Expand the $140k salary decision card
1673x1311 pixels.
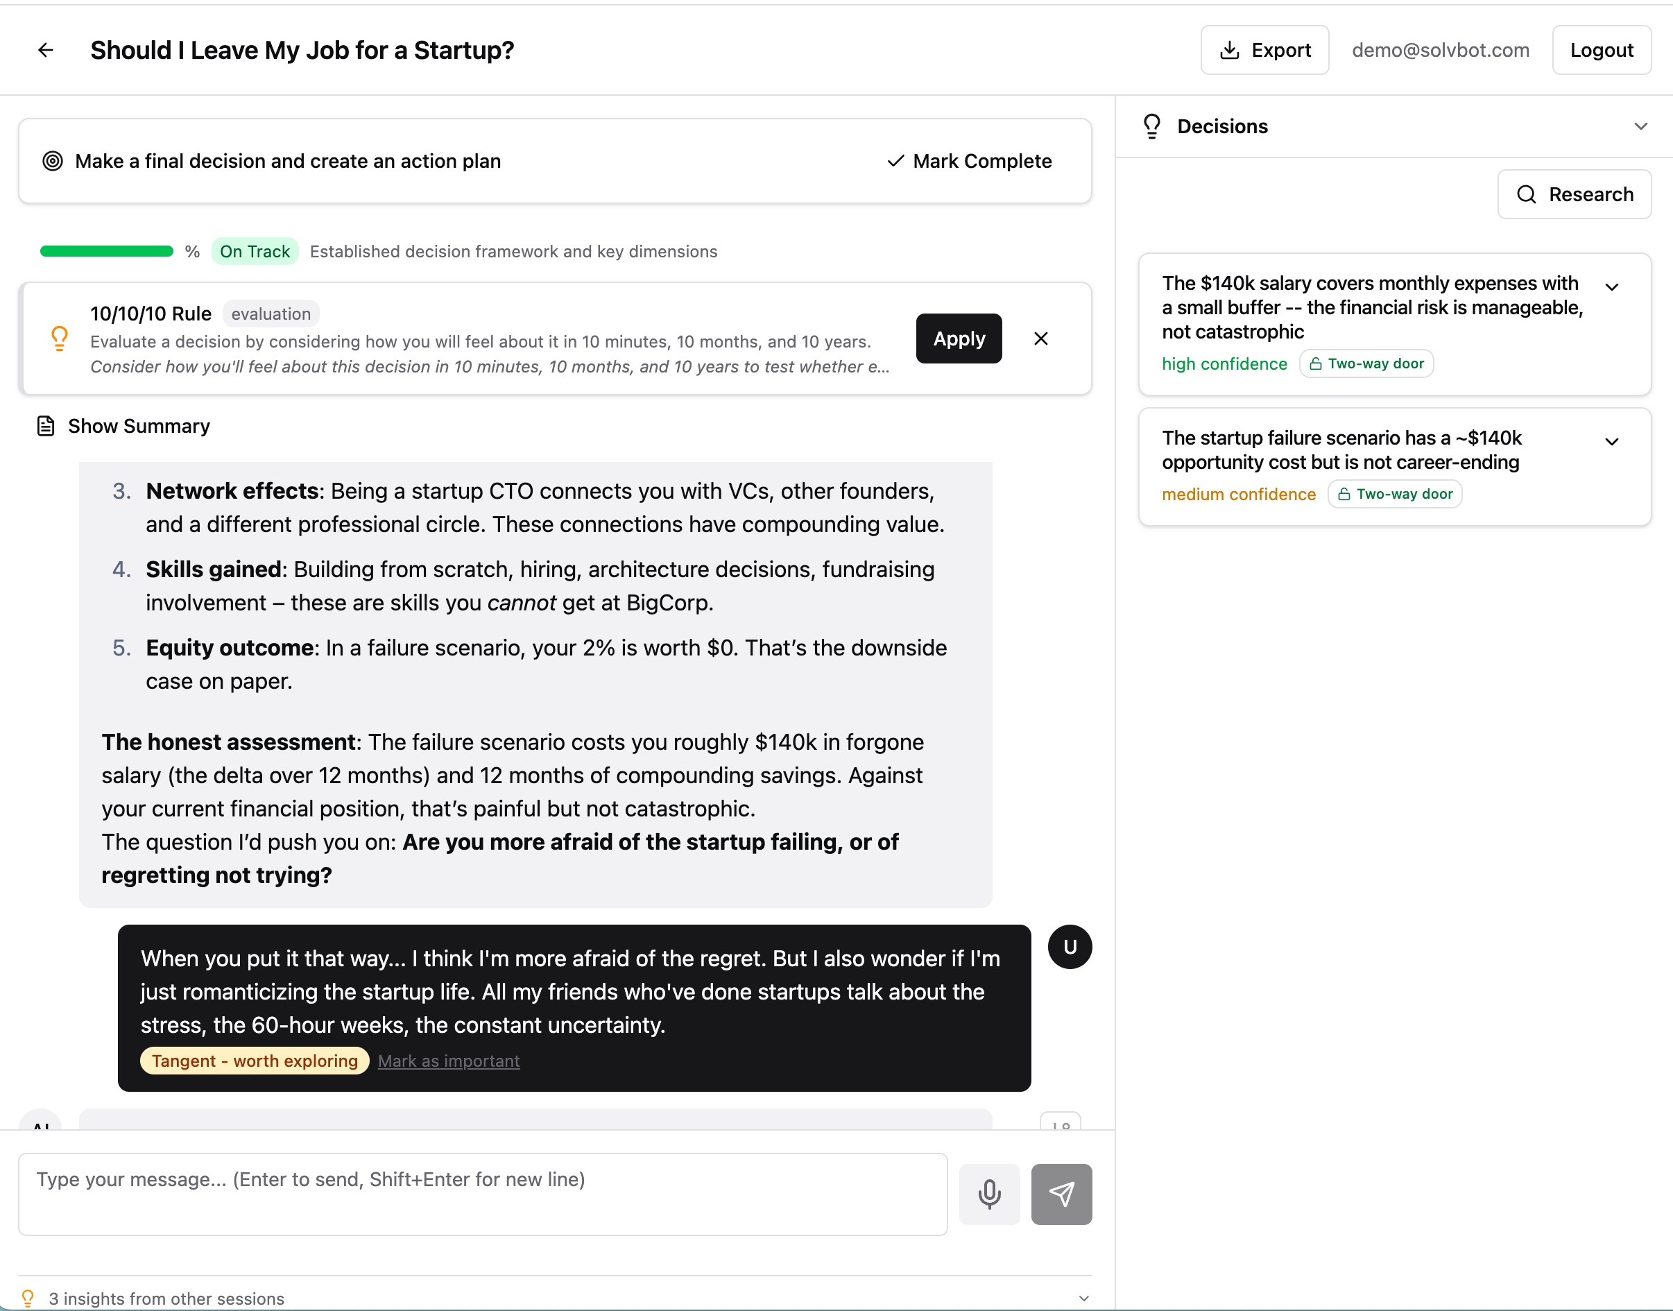click(1611, 286)
